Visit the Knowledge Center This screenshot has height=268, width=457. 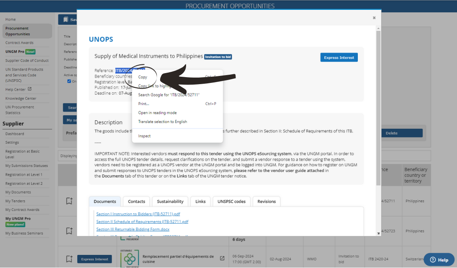click(21, 98)
